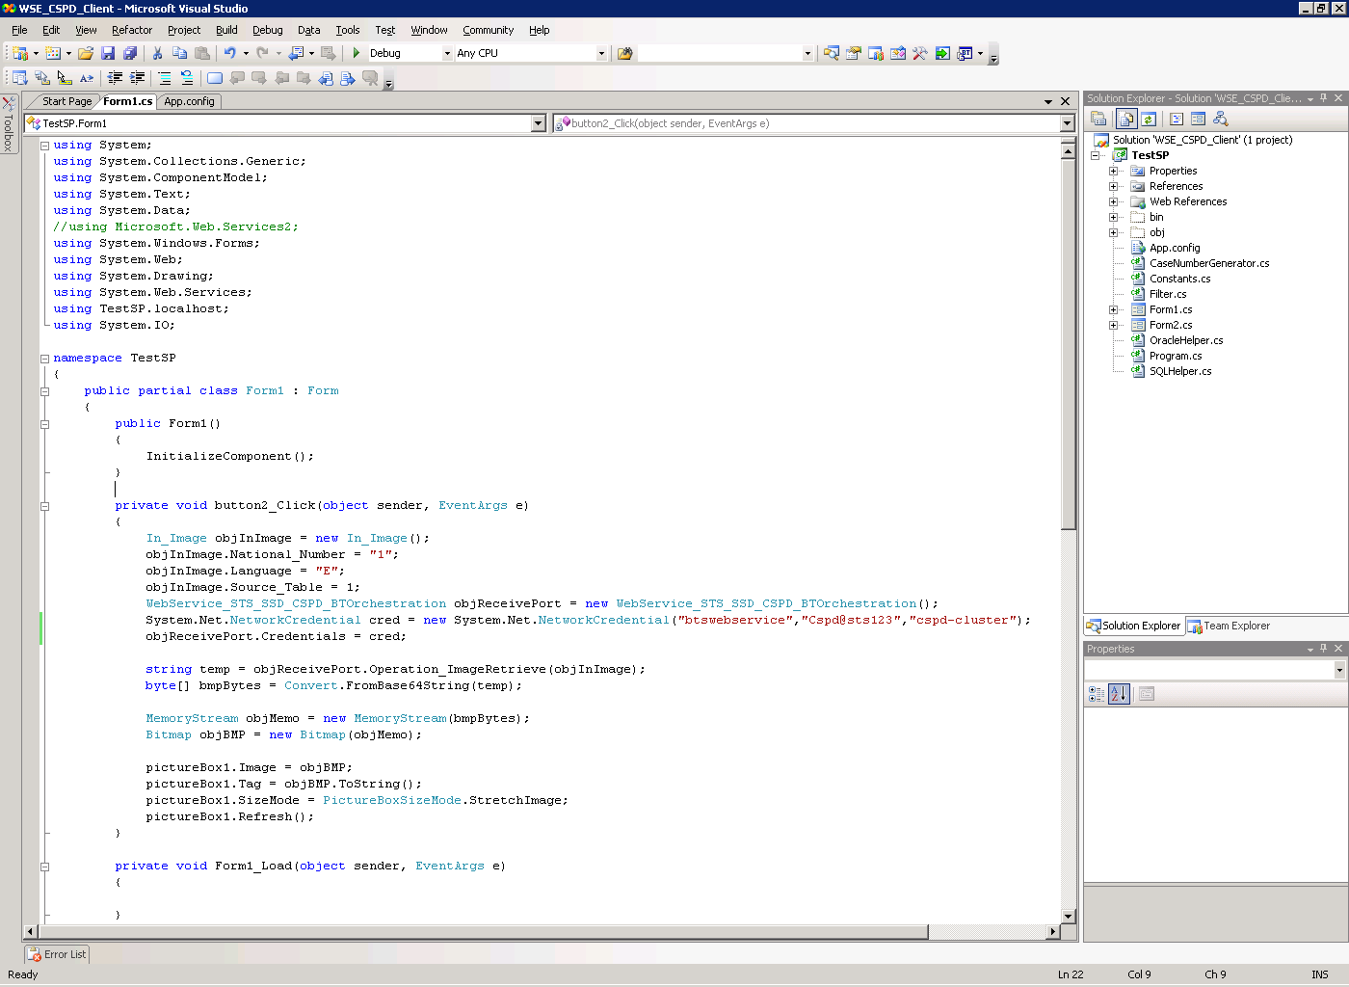This screenshot has width=1349, height=987.
Task: Click the vertical scrollbar down arrow in editor
Action: (1068, 917)
